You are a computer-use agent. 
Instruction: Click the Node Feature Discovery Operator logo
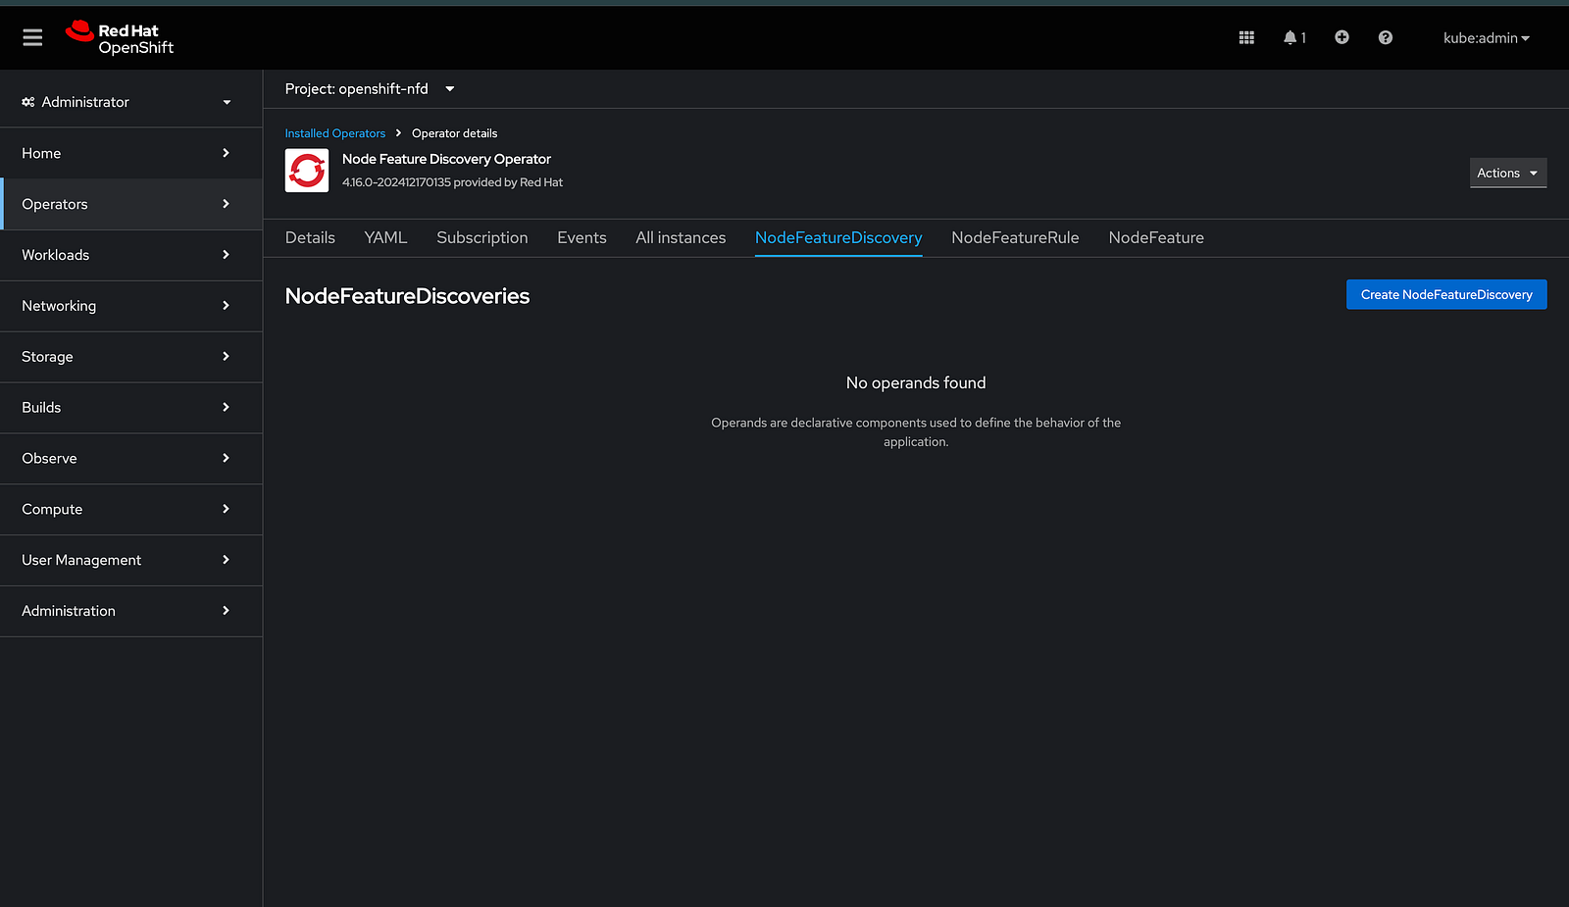(x=307, y=171)
